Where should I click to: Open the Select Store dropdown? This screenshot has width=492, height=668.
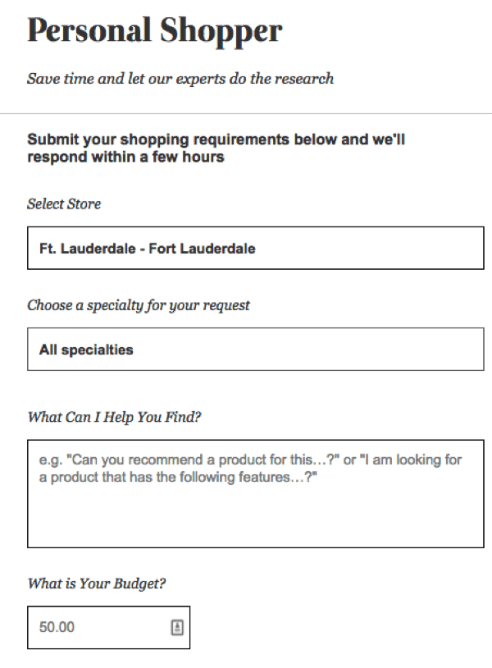pyautogui.click(x=255, y=248)
